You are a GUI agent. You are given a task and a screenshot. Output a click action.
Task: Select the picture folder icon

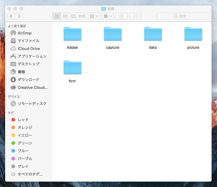193,34
